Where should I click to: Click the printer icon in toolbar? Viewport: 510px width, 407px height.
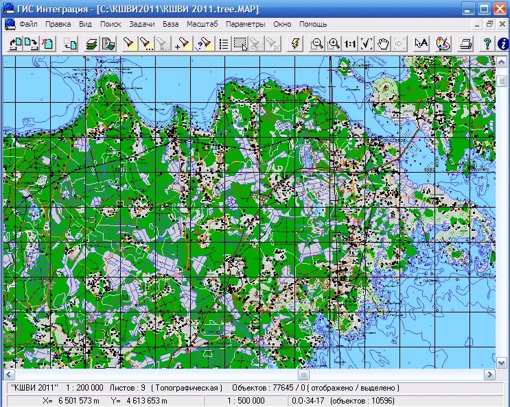465,44
